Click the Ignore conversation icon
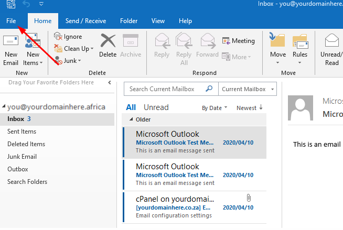The width and height of the screenshot is (343, 230). pyautogui.click(x=58, y=37)
